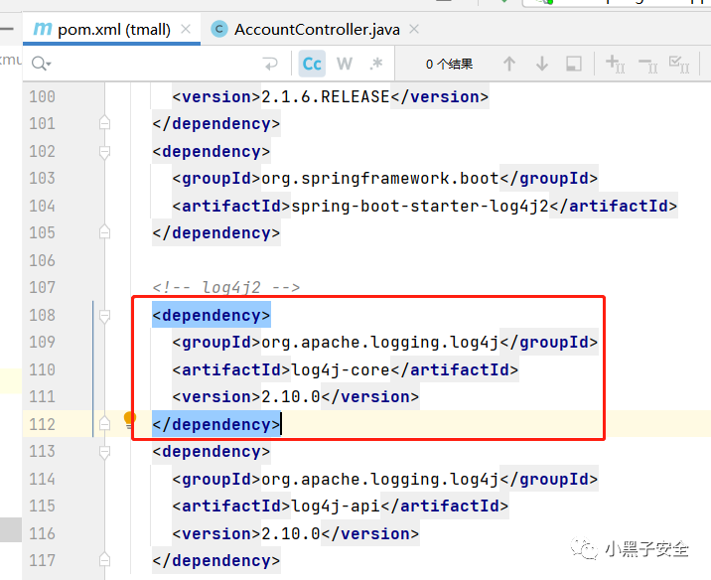The image size is (711, 580).
Task: Collapse dependency fold at line 108
Action: pyautogui.click(x=104, y=316)
